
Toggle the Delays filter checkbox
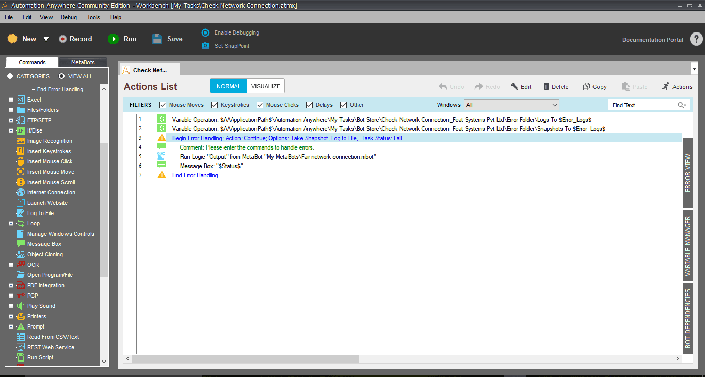tap(310, 105)
